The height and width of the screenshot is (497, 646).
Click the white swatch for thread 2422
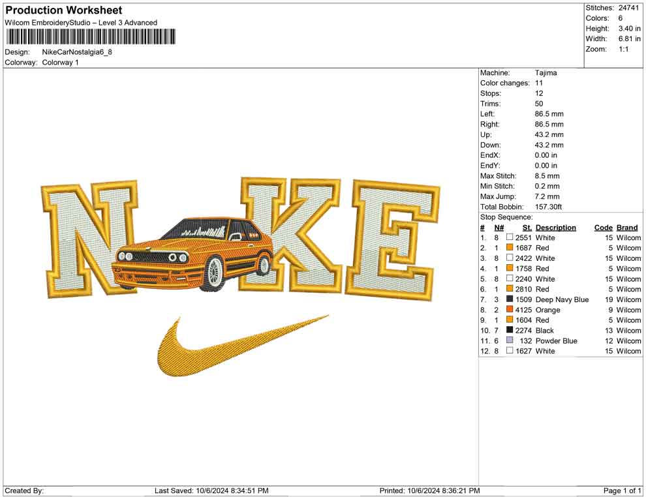pyautogui.click(x=510, y=258)
